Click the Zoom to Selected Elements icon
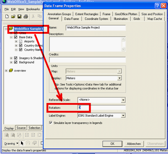Viewport: 168px width, 154px height. [x=34, y=143]
